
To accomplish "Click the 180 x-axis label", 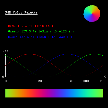I will click(55, 81).
